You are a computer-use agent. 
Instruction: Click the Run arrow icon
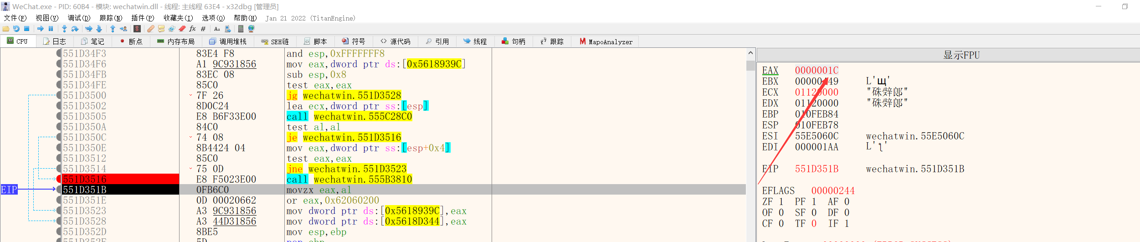41,29
